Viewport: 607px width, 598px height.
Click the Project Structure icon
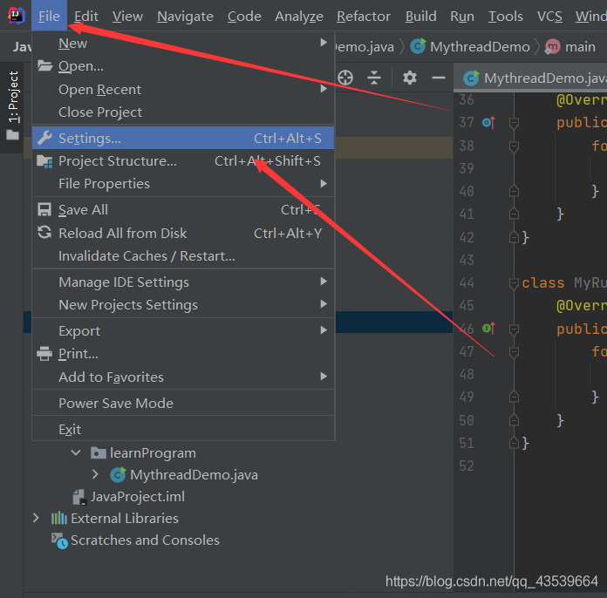(x=44, y=161)
